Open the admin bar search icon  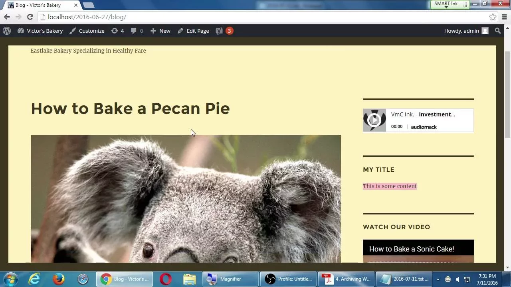pyautogui.click(x=498, y=31)
